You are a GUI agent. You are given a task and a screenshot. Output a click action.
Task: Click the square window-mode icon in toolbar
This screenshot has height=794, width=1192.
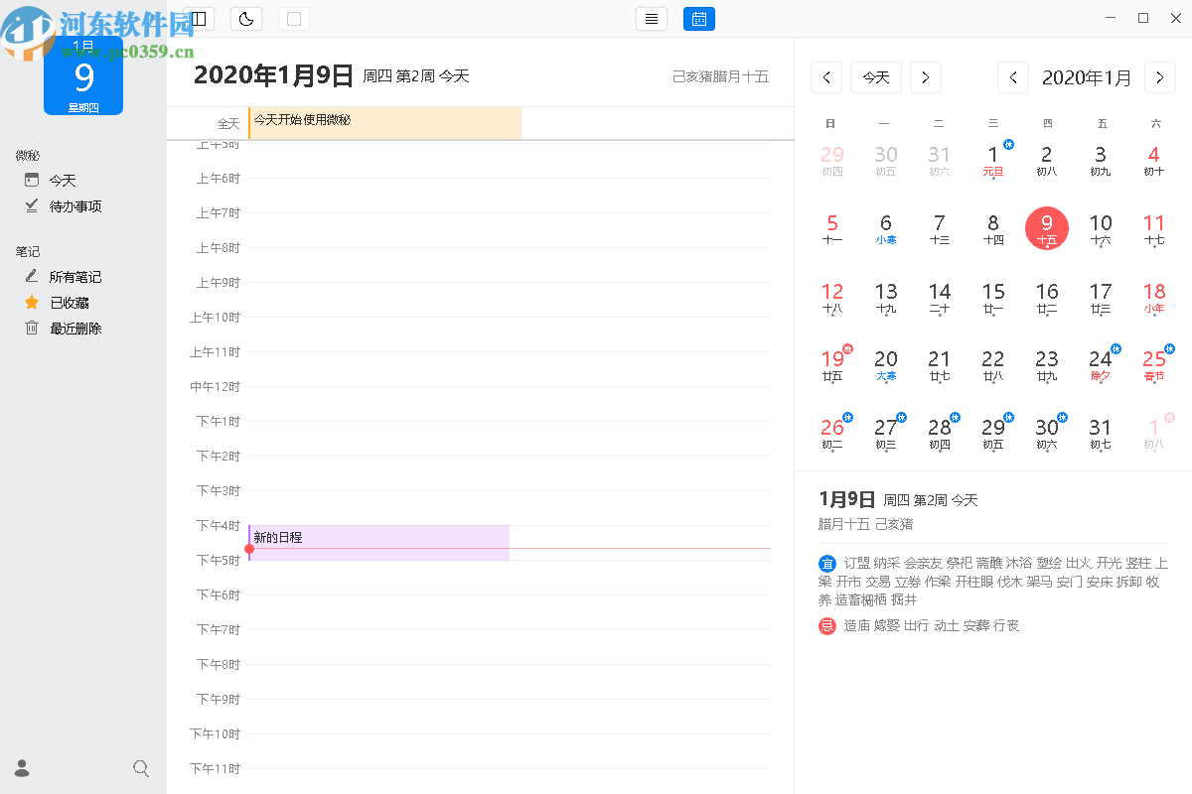pos(294,19)
